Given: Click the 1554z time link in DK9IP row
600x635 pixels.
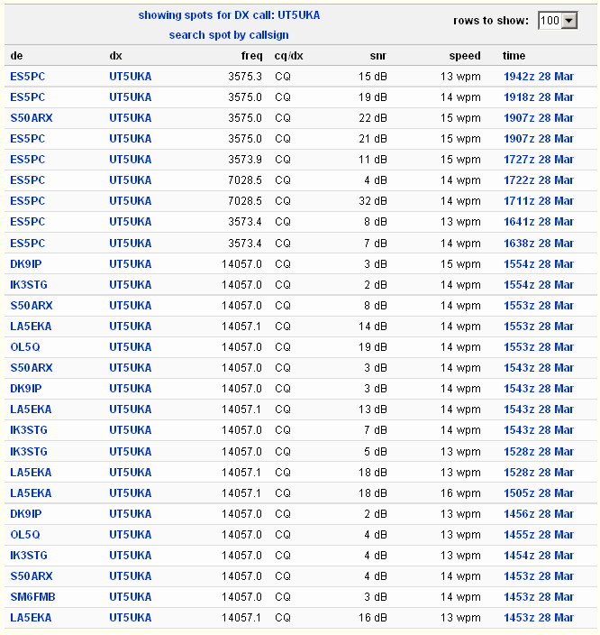Looking at the screenshot, I should (539, 264).
